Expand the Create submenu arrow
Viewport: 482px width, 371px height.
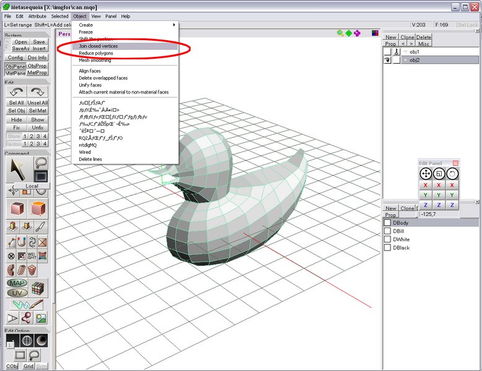click(x=174, y=25)
